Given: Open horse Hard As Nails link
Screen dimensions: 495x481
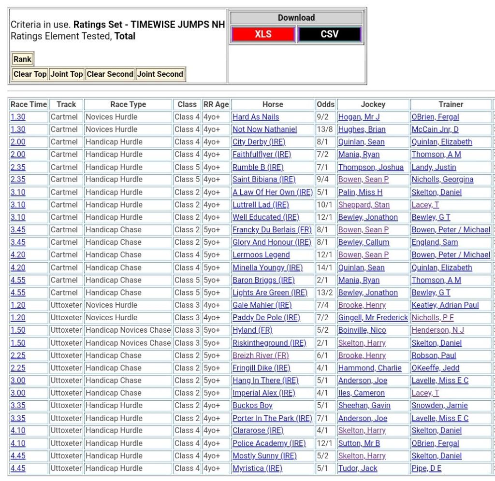Looking at the screenshot, I should point(256,117).
